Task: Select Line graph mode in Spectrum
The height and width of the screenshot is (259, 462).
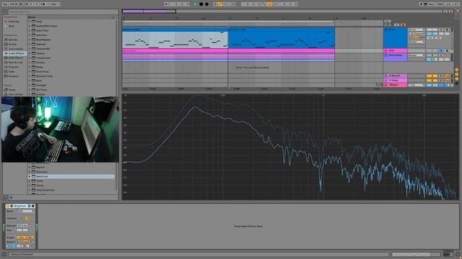Action: point(21,237)
